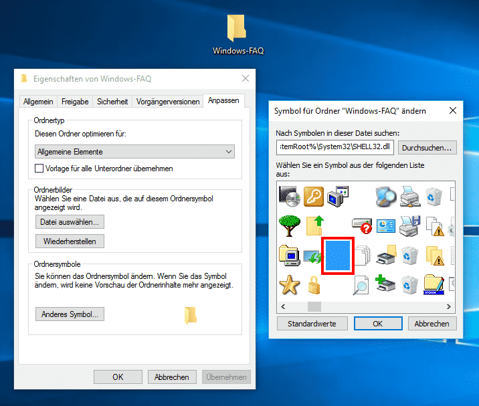Screen dimensions: 479x406
Task: Select the Anpassen tab
Action: point(223,100)
